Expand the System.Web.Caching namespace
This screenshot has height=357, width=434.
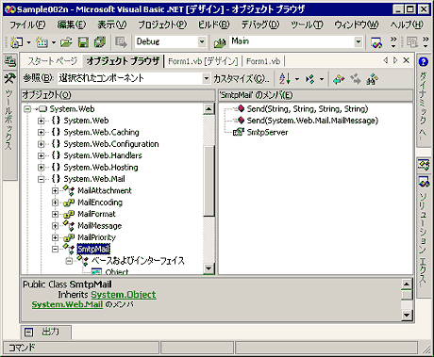coord(41,132)
